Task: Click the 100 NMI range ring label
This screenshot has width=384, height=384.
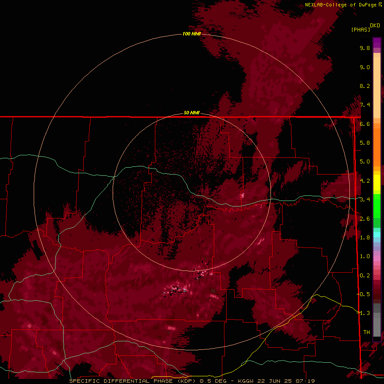Action: tap(192, 34)
